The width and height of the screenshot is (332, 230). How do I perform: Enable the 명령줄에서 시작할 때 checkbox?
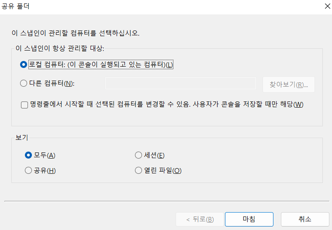pos(24,105)
